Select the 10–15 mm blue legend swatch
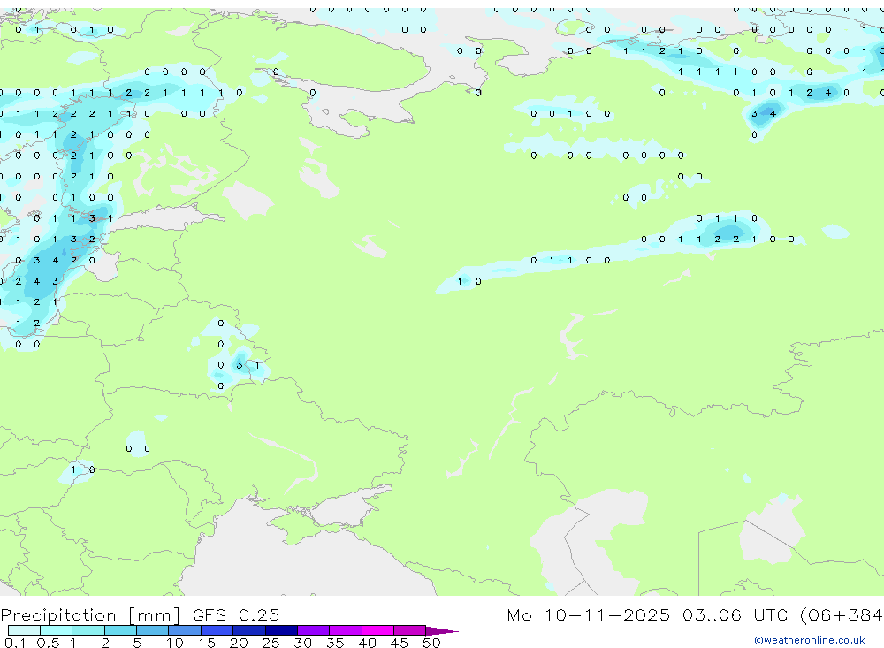Screen dimensions: 884x648 (185, 630)
